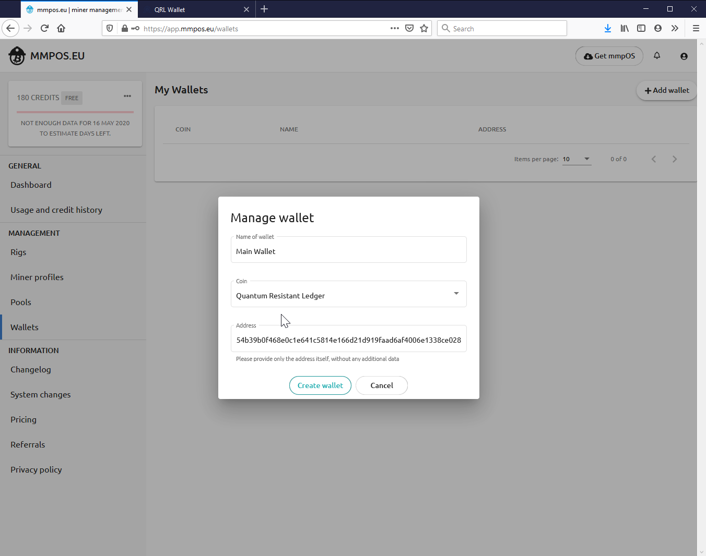Open Miner profiles section
706x556 pixels.
tap(37, 277)
